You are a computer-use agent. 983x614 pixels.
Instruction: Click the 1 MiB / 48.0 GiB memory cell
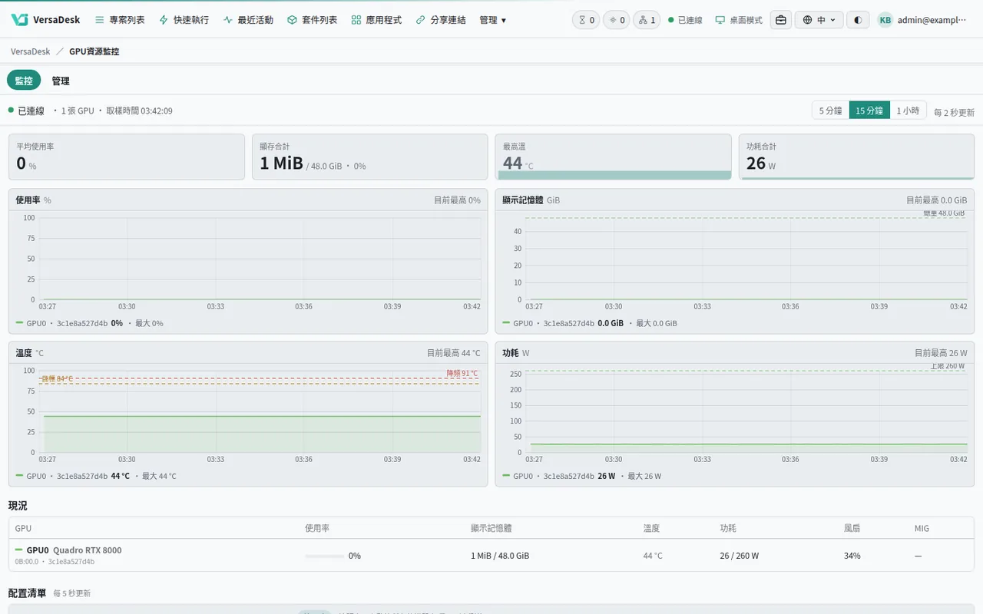pyautogui.click(x=500, y=556)
